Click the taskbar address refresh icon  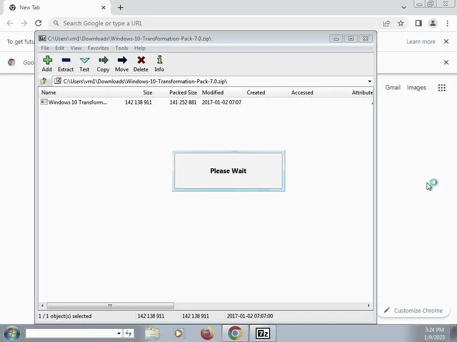[129, 333]
